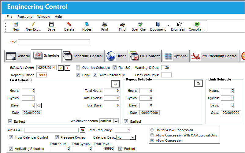This screenshot has height=153, width=245.
Task: Select Do Not Allow Concession
Action: pyautogui.click(x=152, y=130)
